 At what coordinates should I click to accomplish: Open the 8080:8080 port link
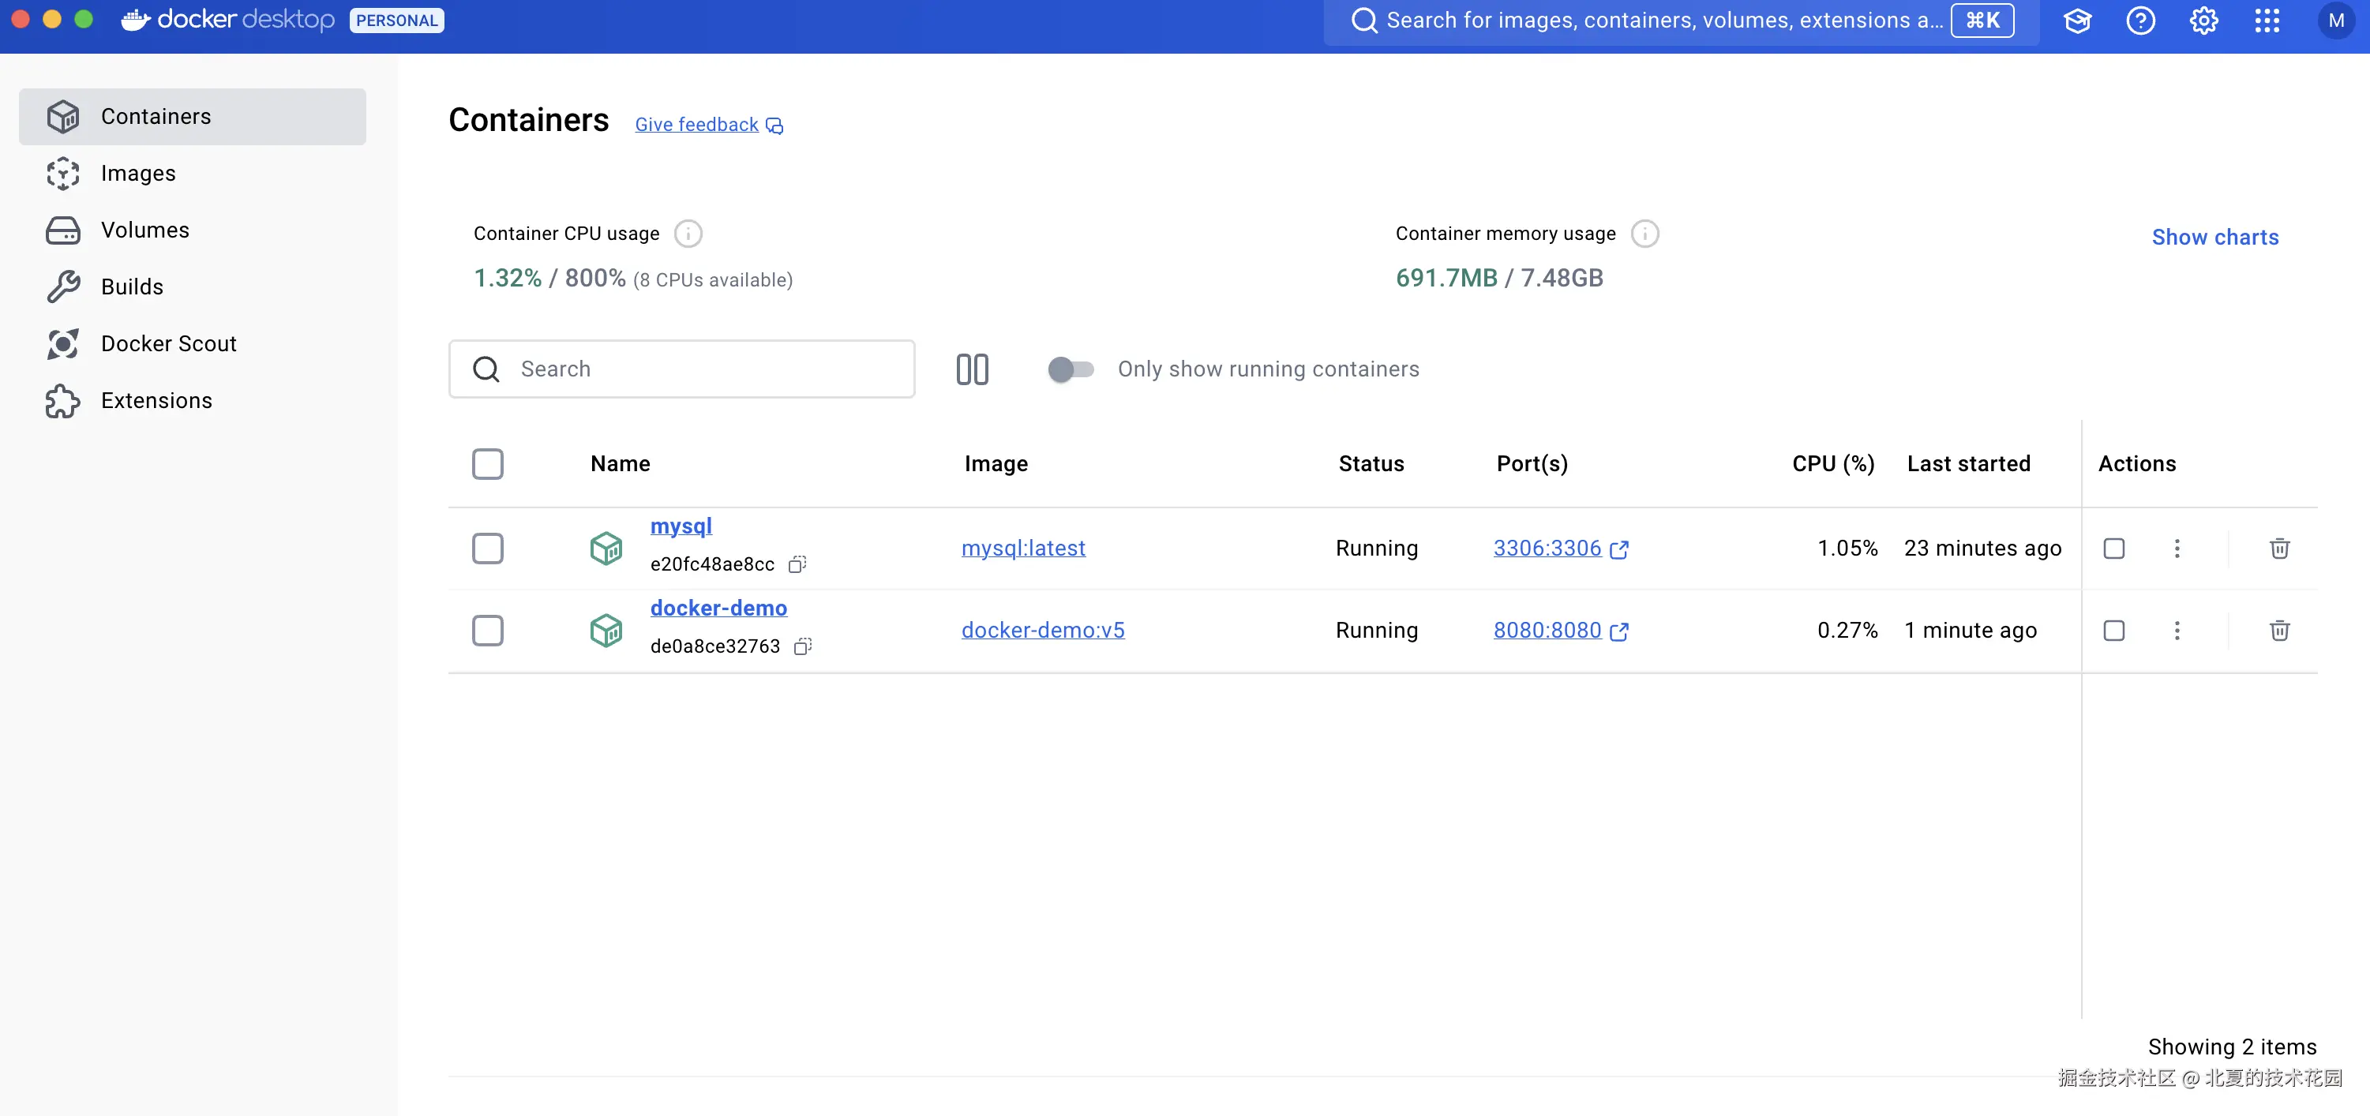tap(1547, 631)
